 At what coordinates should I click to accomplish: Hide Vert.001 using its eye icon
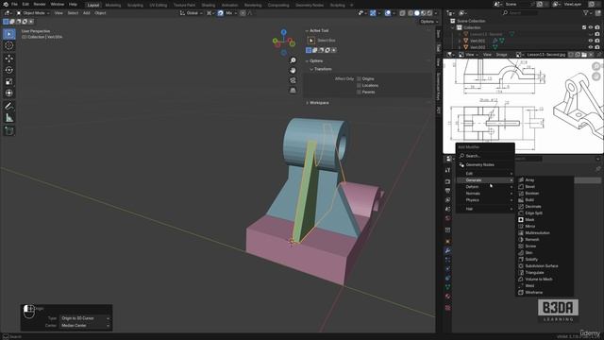591,41
